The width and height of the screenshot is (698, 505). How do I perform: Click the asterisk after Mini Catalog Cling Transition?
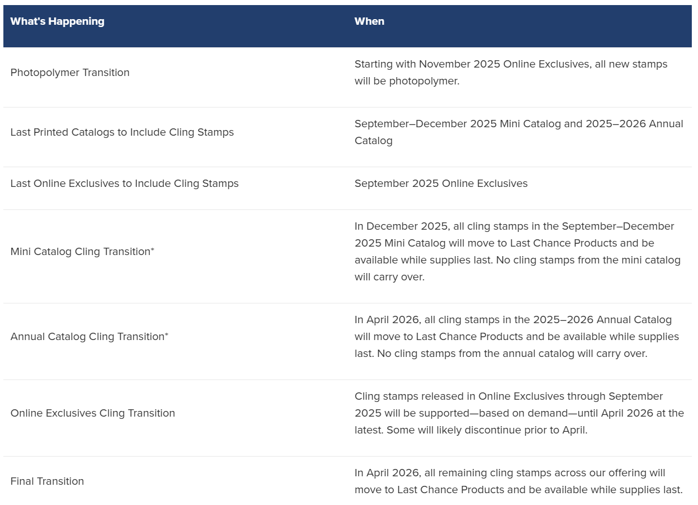(152, 249)
